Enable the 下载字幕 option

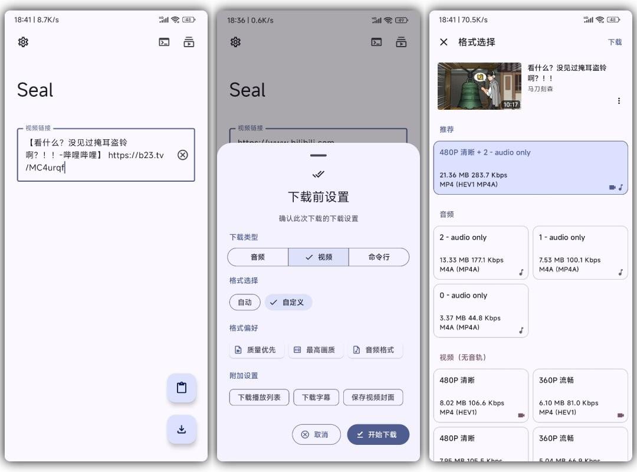pyautogui.click(x=316, y=398)
